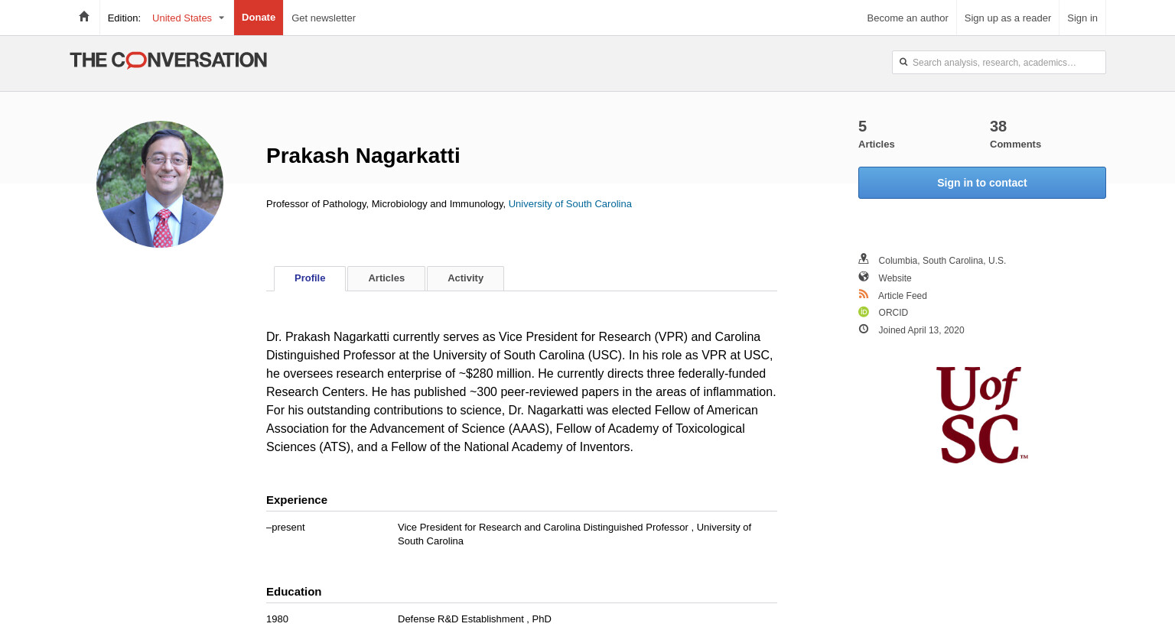Image resolution: width=1175 pixels, height=630 pixels.
Task: Click the globe Website icon
Action: 864,277
